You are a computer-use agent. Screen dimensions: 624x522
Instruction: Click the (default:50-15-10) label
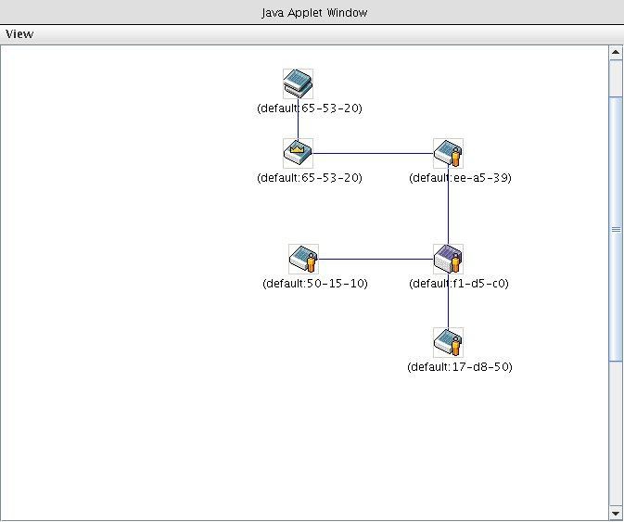click(315, 284)
